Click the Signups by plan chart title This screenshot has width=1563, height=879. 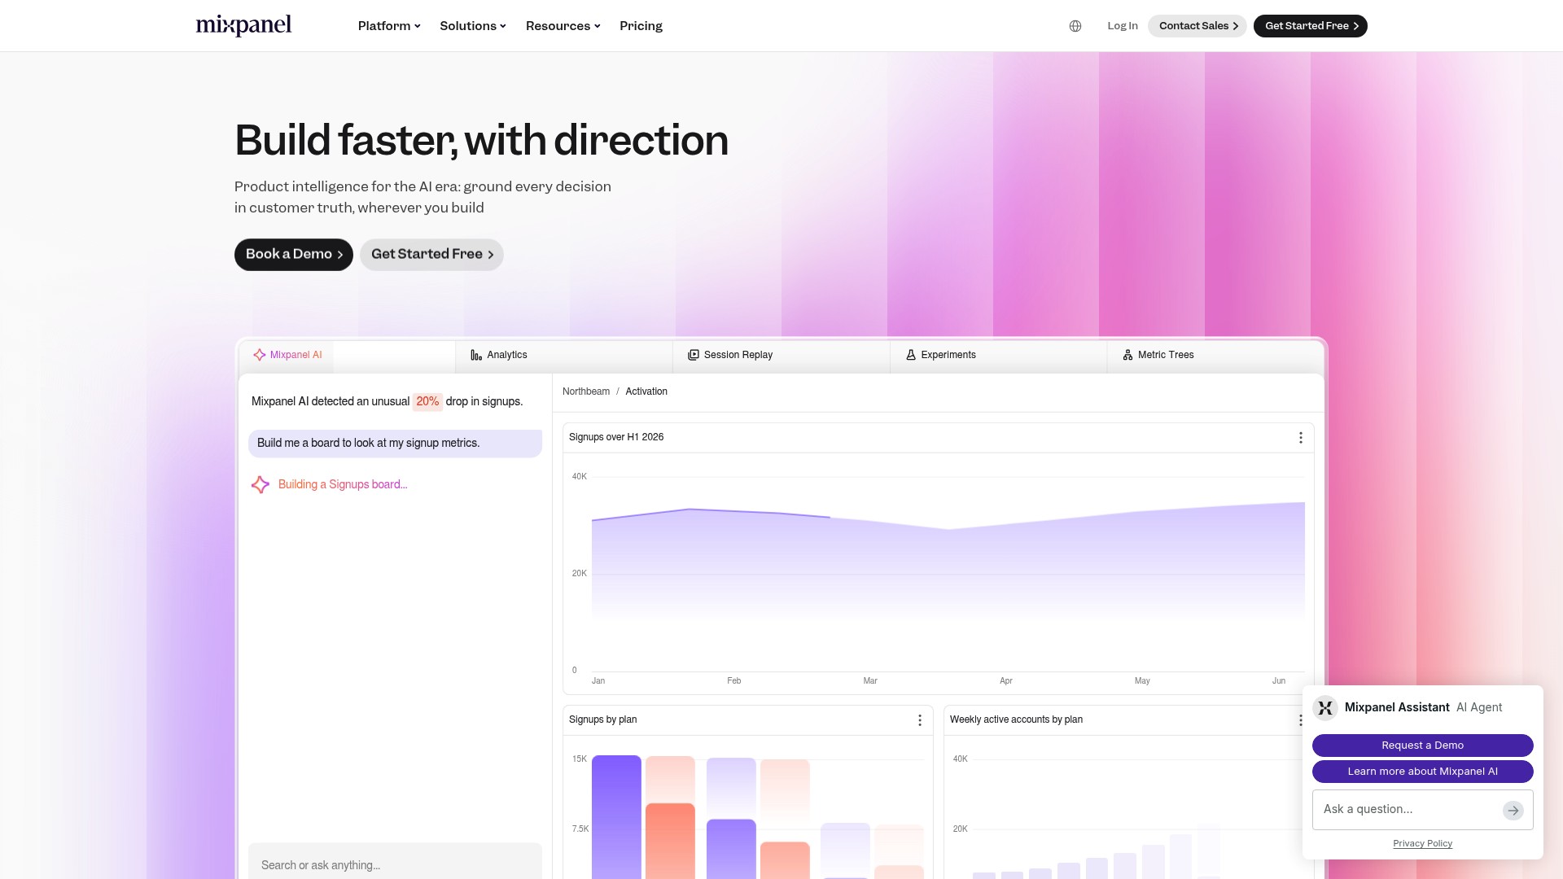(x=603, y=720)
